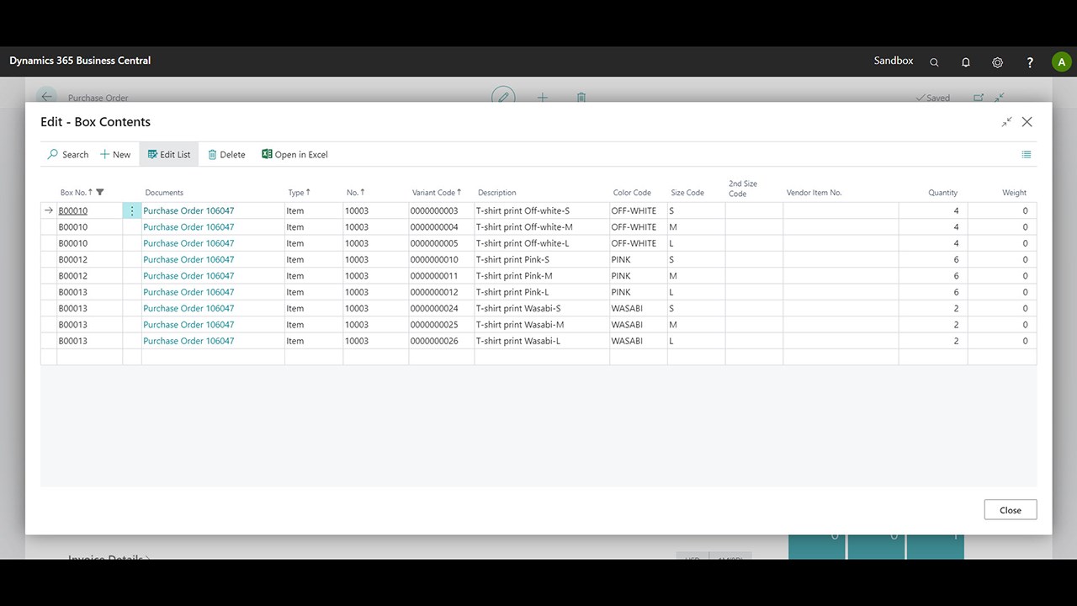Open the user account avatar A
1077x606 pixels.
tap(1061, 61)
